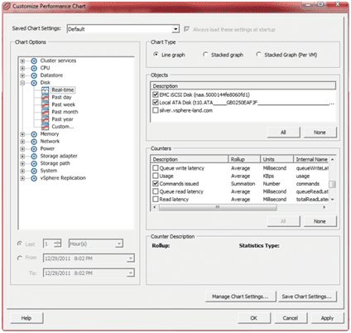Viewport: 351px width, 333px height.
Task: Enable the Usage counter checkbox
Action: (156, 176)
